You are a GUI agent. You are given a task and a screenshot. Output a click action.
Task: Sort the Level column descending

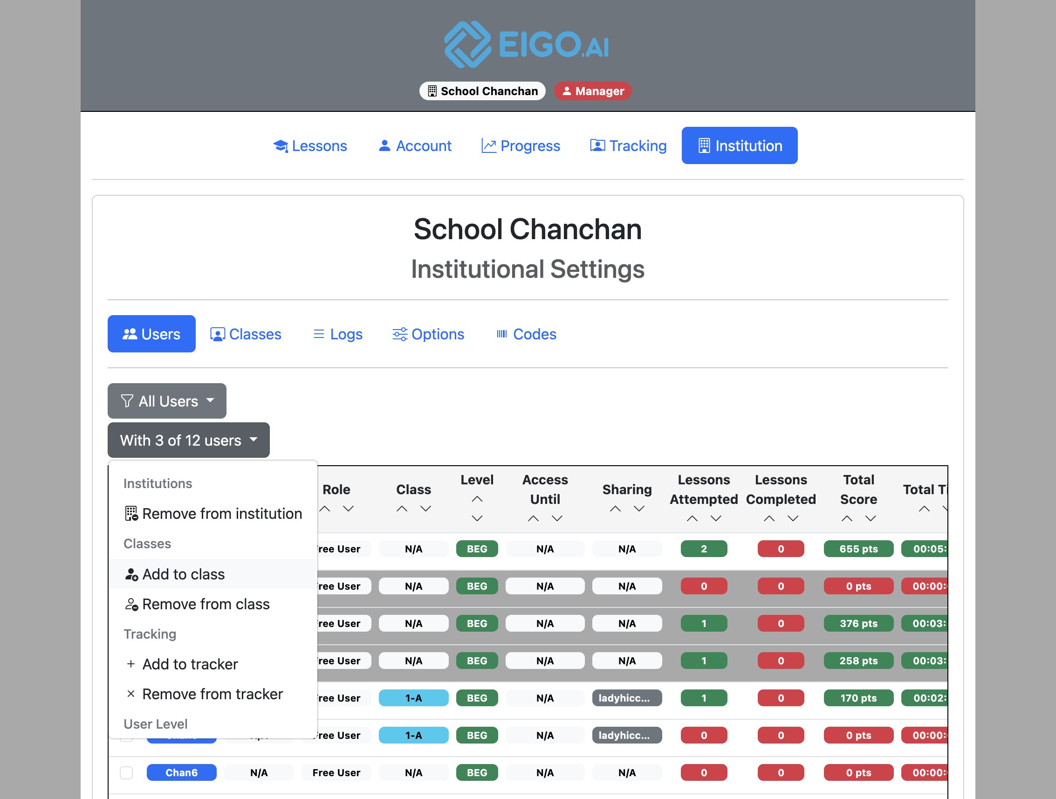coord(477,518)
